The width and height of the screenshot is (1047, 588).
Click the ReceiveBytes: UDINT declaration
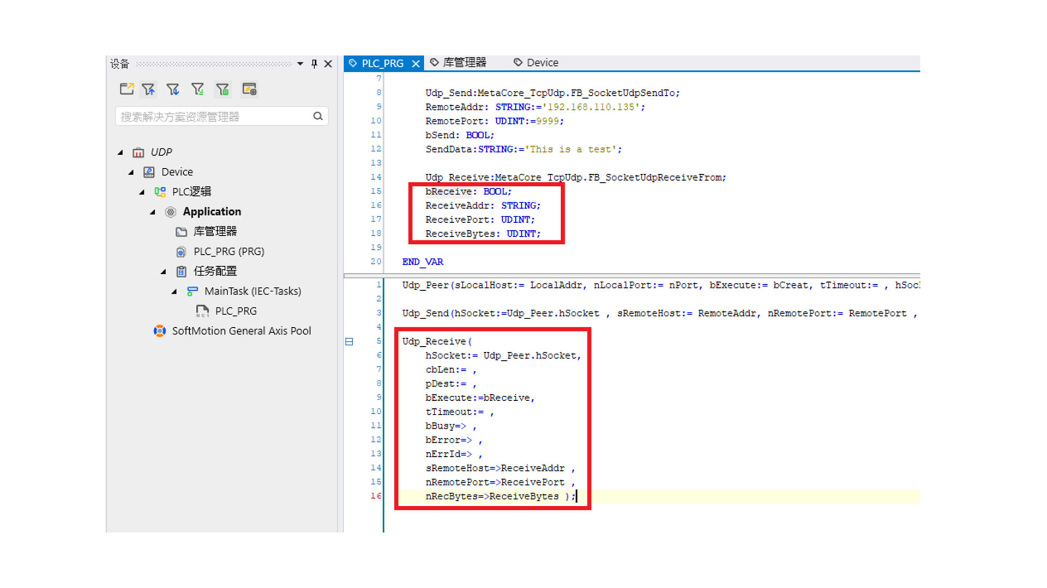tap(483, 234)
